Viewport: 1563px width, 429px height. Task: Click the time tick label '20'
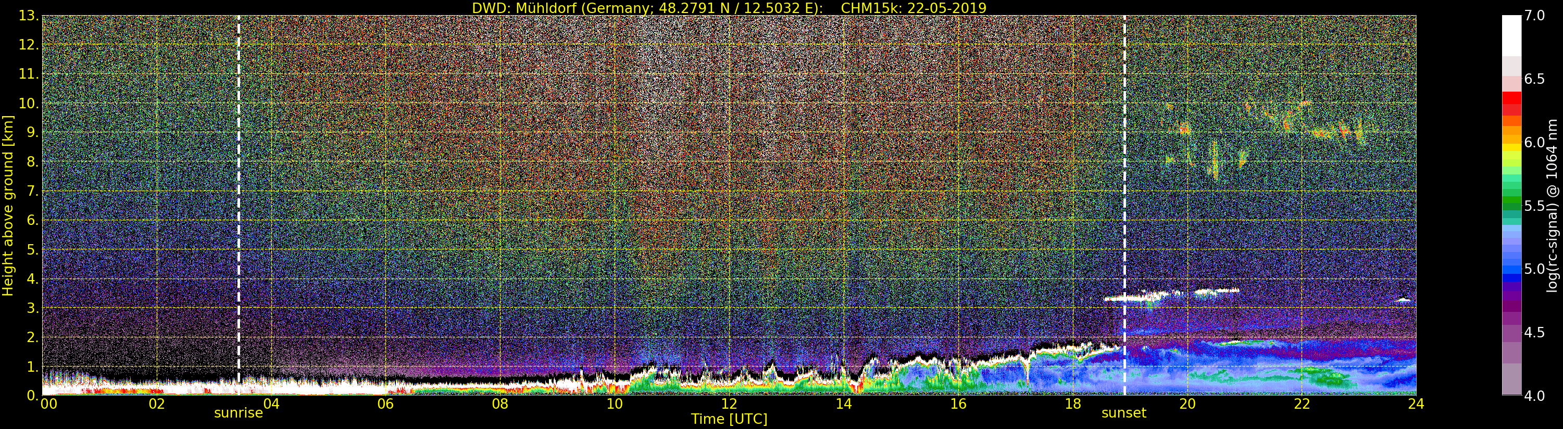pos(1187,404)
